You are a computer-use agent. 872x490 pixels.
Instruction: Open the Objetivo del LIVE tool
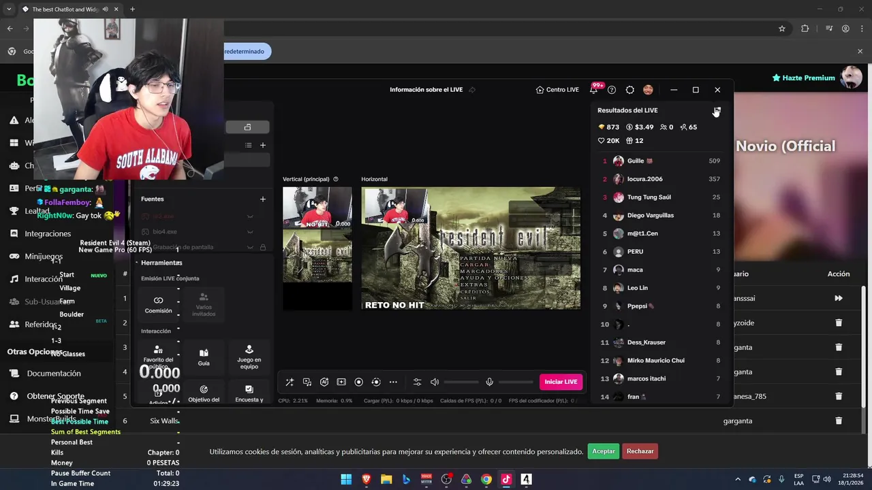coord(204,393)
